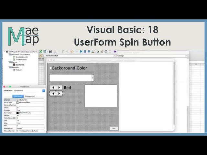The height and width of the screenshot is (155, 207).
Task: Click the Paste clipboard toolbar icon
Action: pos(63,52)
